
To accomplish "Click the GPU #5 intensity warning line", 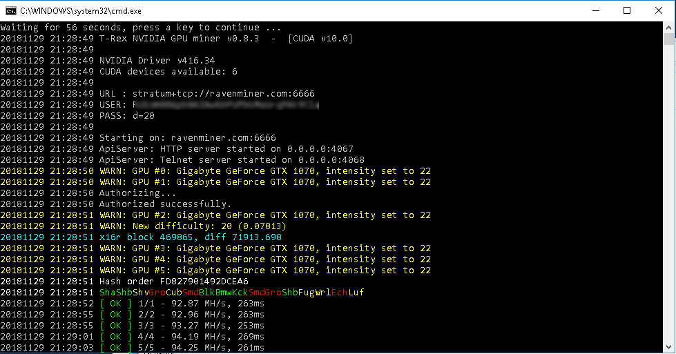I will [x=215, y=271].
